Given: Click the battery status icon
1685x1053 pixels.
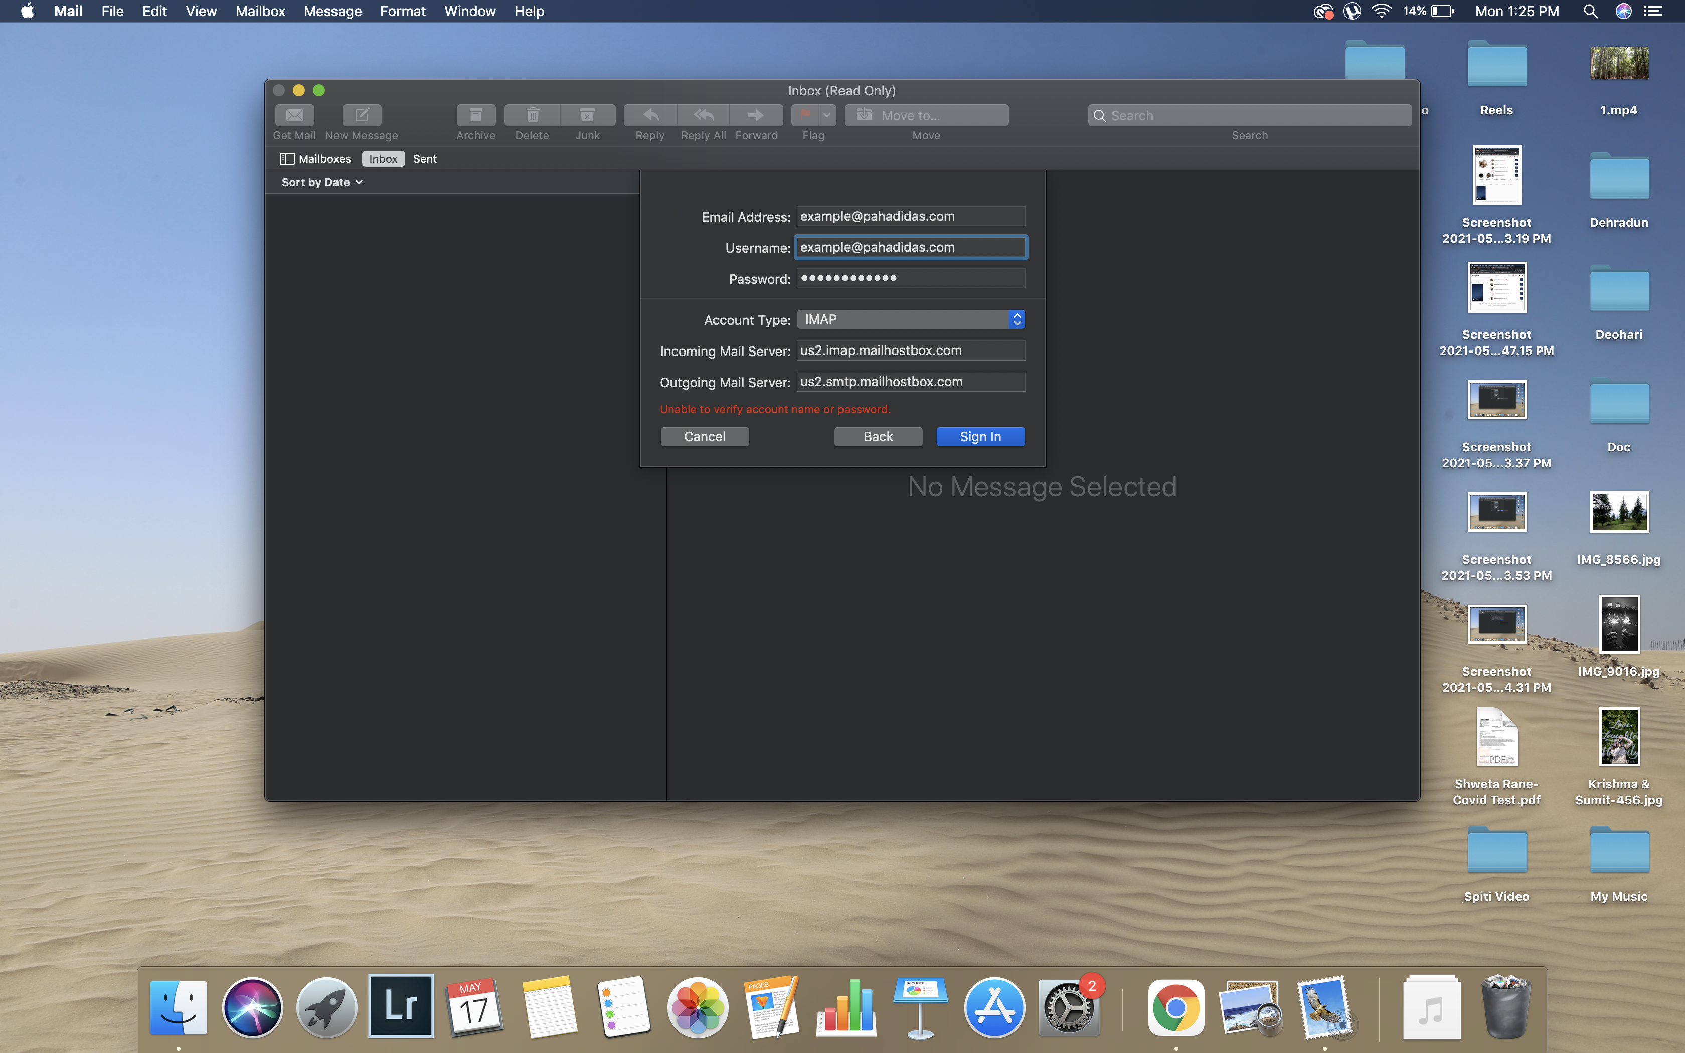Looking at the screenshot, I should coord(1442,11).
